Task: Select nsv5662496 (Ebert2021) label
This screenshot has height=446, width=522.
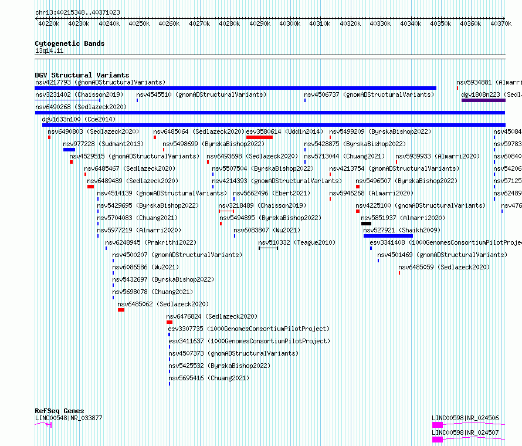Action: pyautogui.click(x=272, y=193)
